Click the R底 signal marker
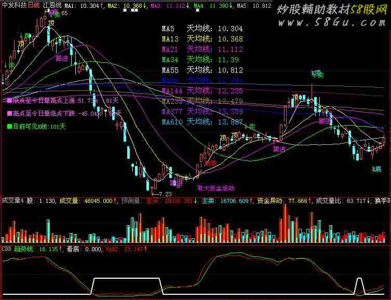391x300 pixels. [376, 169]
